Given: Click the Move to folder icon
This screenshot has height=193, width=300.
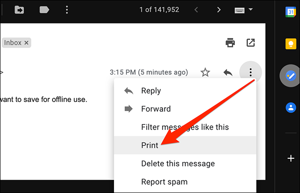Looking at the screenshot, I should coord(19,9).
